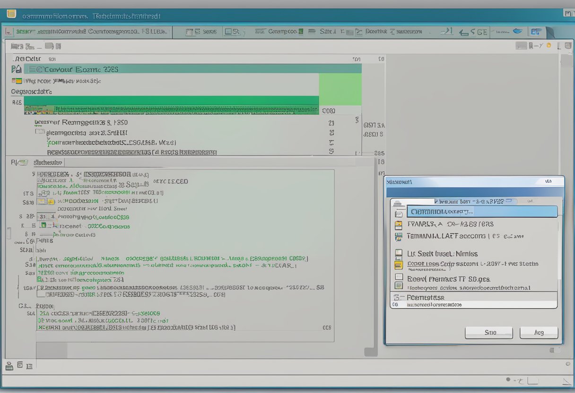Click the yellow folder icon beside FRANRLS row

click(399, 225)
